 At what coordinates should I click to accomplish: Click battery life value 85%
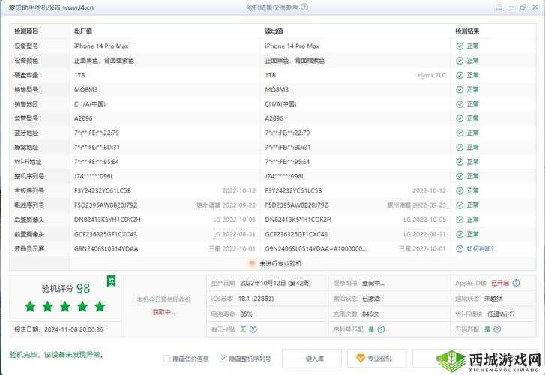246,314
